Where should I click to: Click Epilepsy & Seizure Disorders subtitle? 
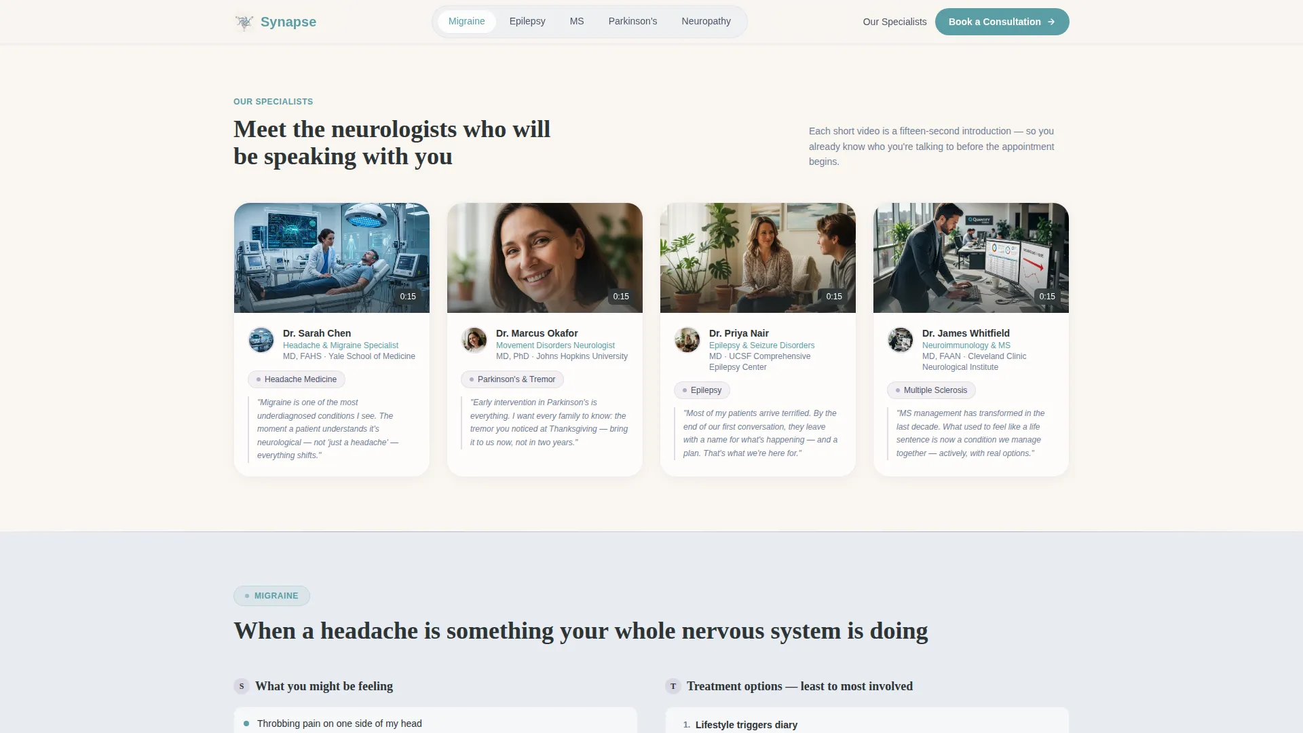[761, 345]
